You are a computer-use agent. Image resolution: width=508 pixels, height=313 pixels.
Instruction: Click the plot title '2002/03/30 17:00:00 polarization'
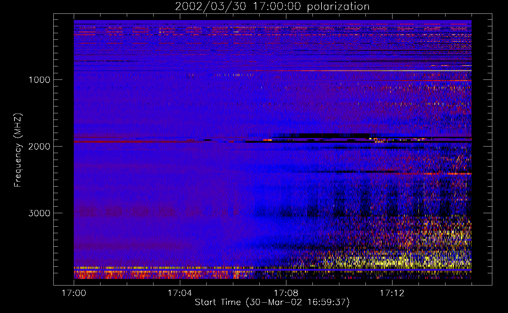tap(272, 7)
